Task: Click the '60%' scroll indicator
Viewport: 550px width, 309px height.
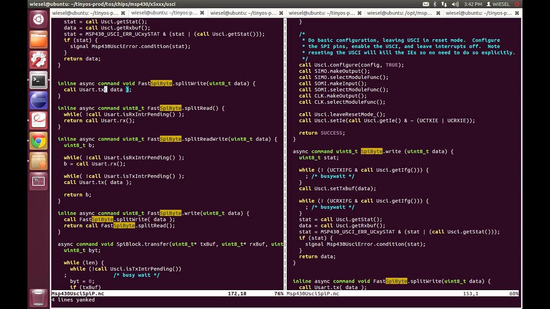Action: (514, 294)
